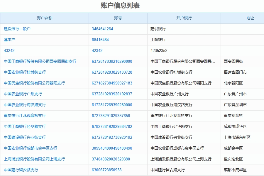Click the 账户名称 column header
This screenshot has height=176, width=264.
pyautogui.click(x=45, y=18)
